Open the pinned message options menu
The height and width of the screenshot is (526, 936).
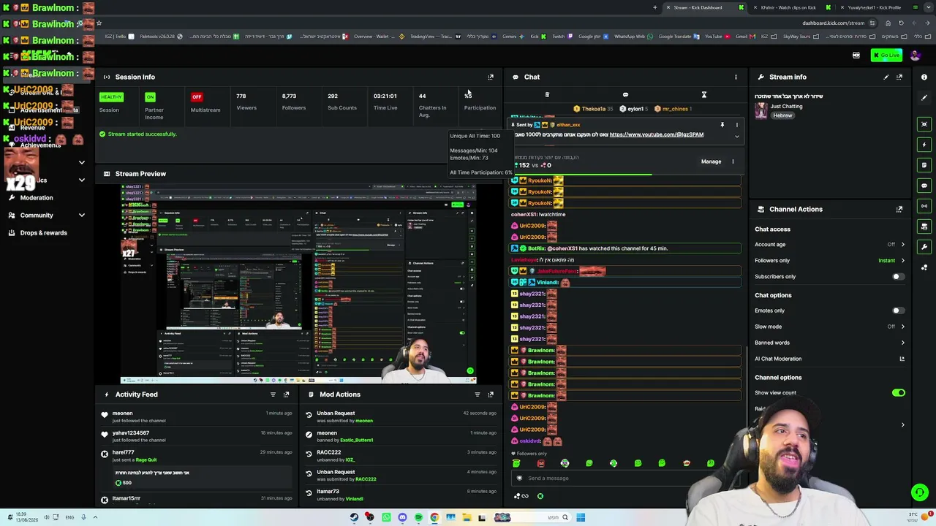click(x=736, y=125)
